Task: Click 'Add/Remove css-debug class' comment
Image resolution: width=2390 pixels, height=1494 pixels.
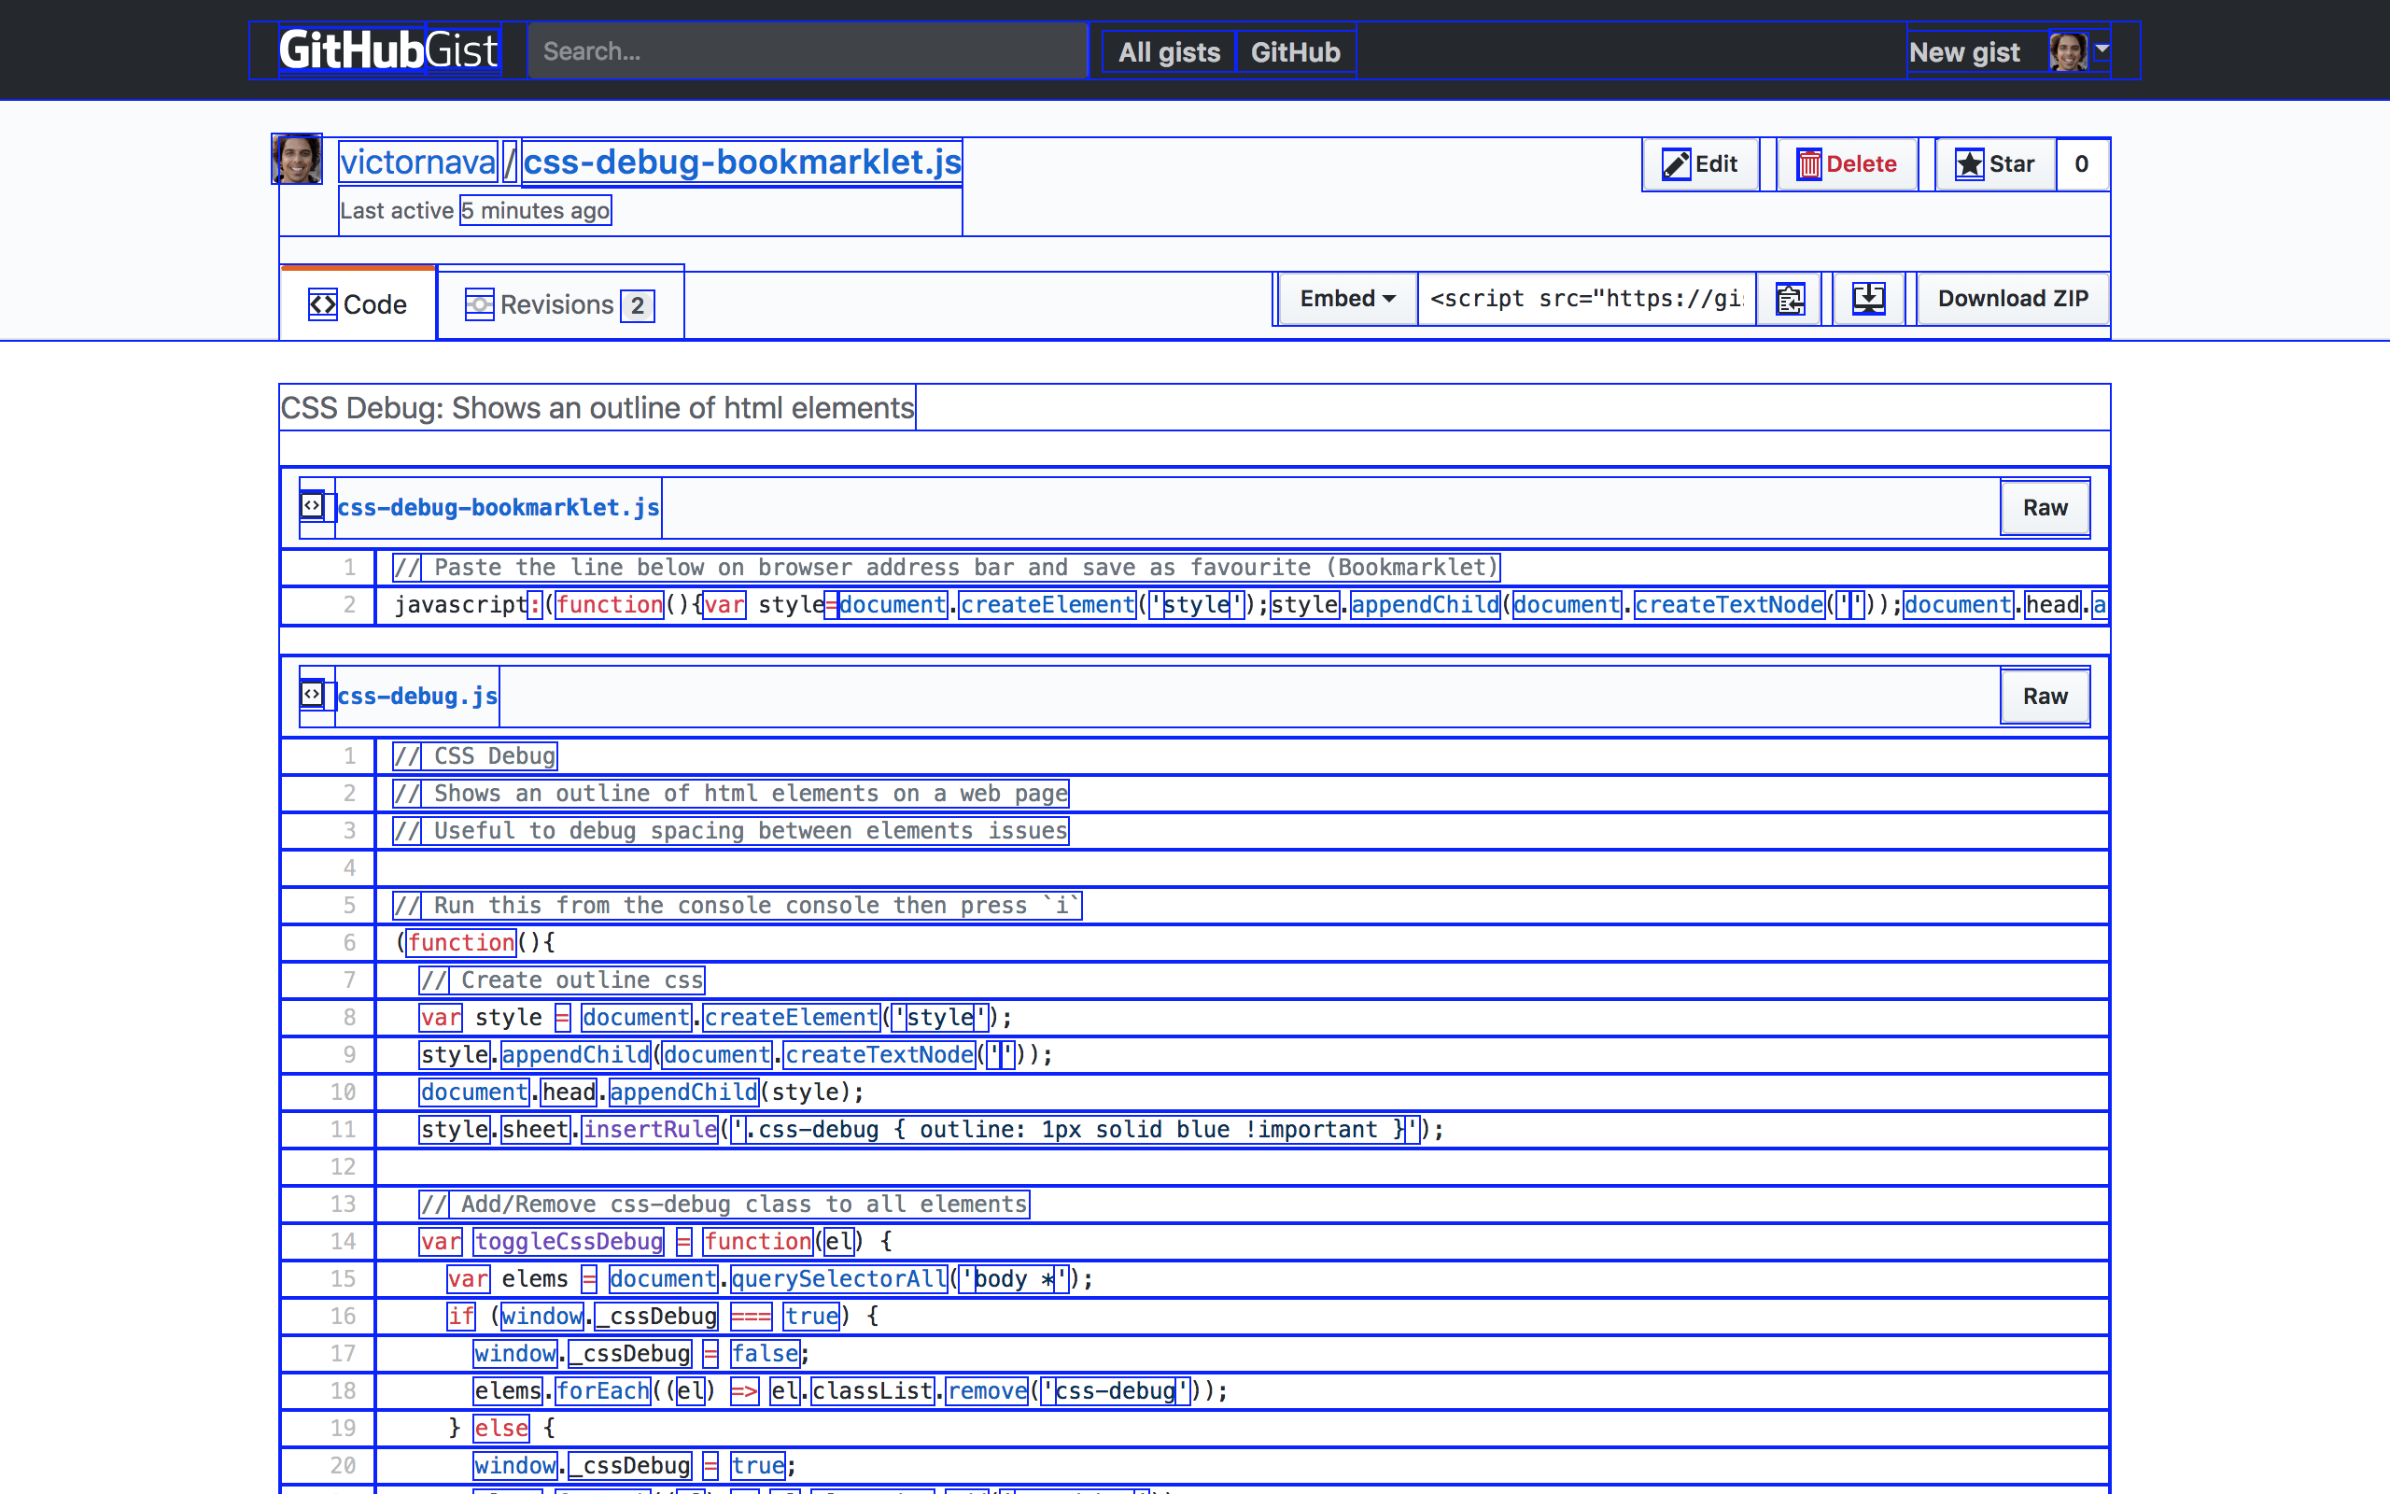Action: 724,1204
